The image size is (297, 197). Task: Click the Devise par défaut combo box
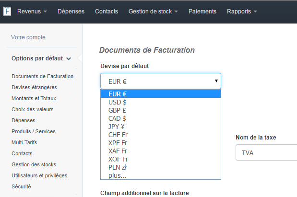pyautogui.click(x=161, y=81)
